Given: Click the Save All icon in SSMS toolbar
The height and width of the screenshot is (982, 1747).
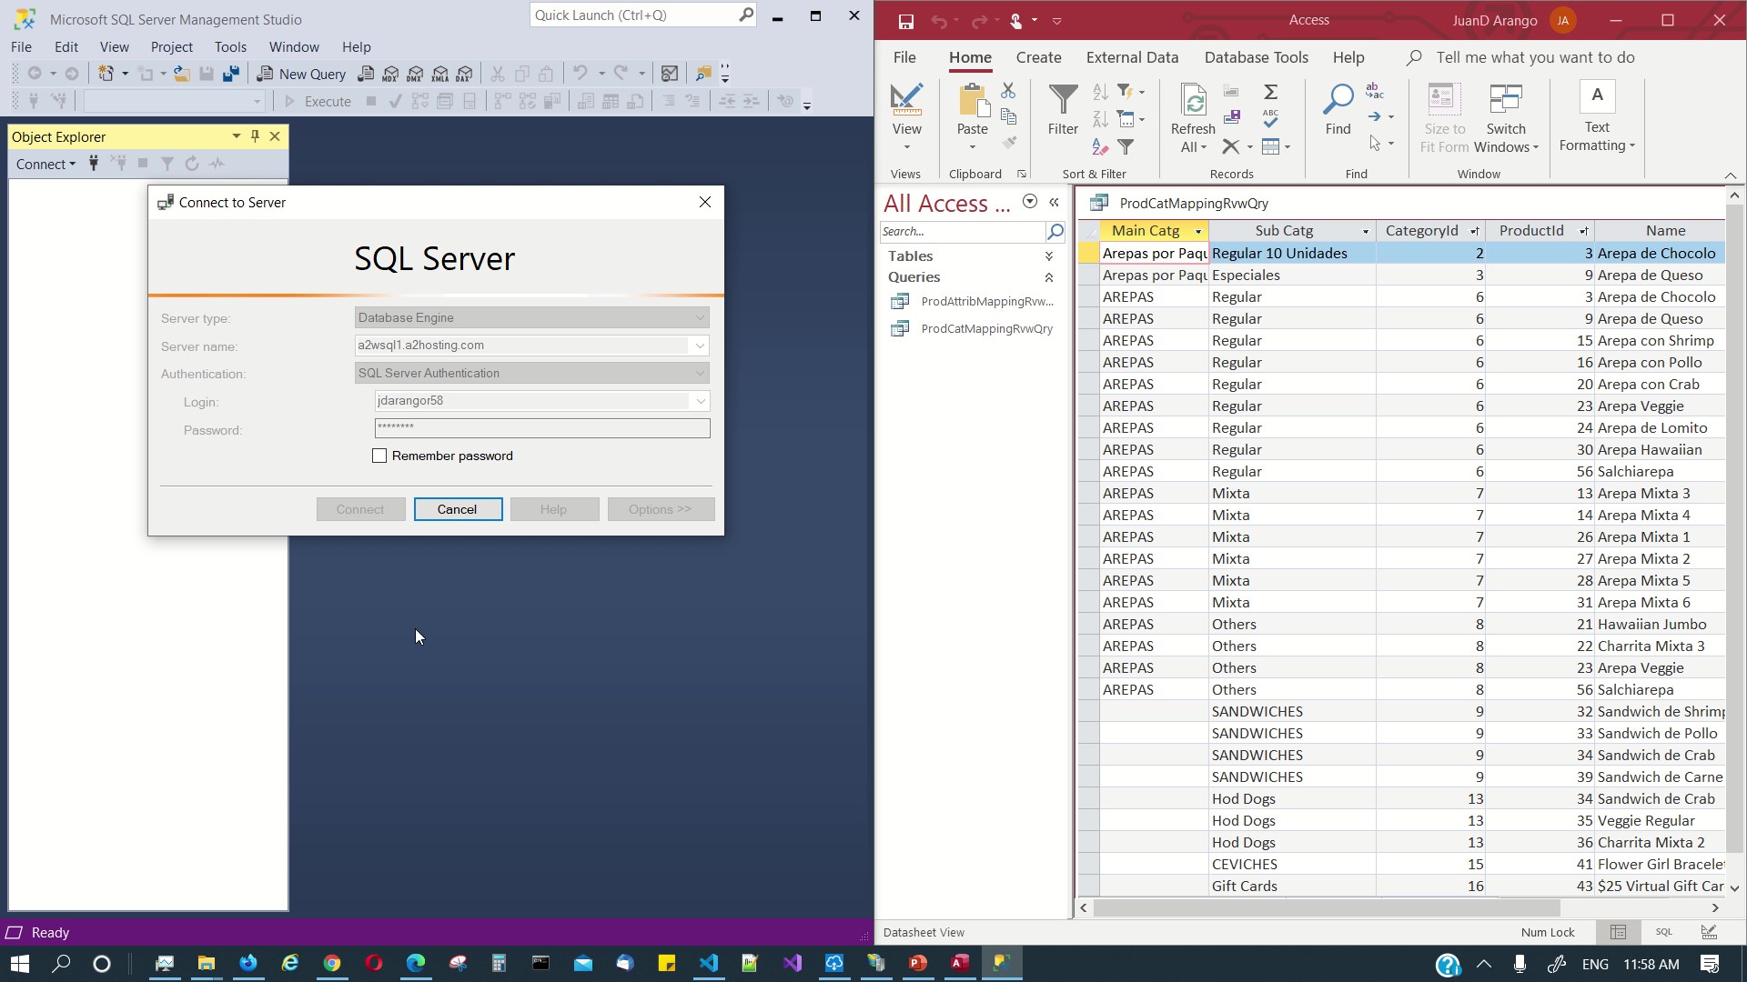Looking at the screenshot, I should [230, 74].
